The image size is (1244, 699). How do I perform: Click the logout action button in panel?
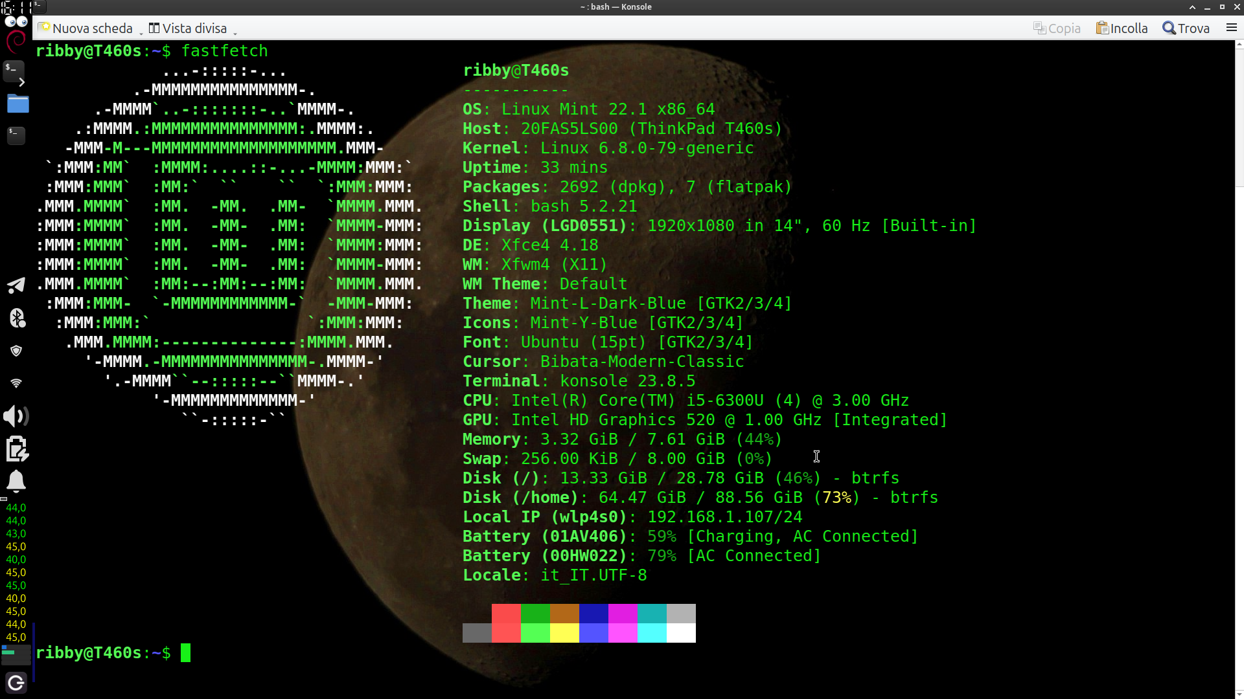coord(16,683)
